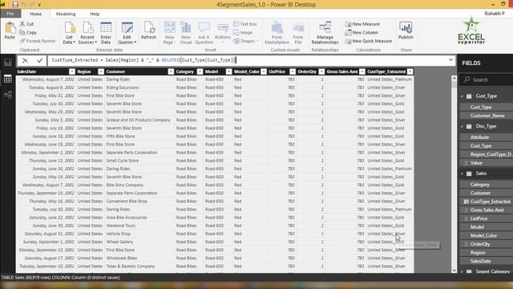
Task: Click Ask A Question icon
Action: [204, 33]
